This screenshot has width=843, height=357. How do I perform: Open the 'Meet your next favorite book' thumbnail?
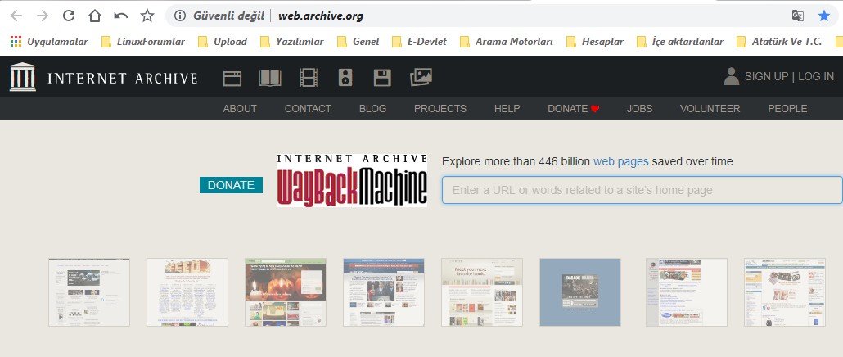coord(482,292)
